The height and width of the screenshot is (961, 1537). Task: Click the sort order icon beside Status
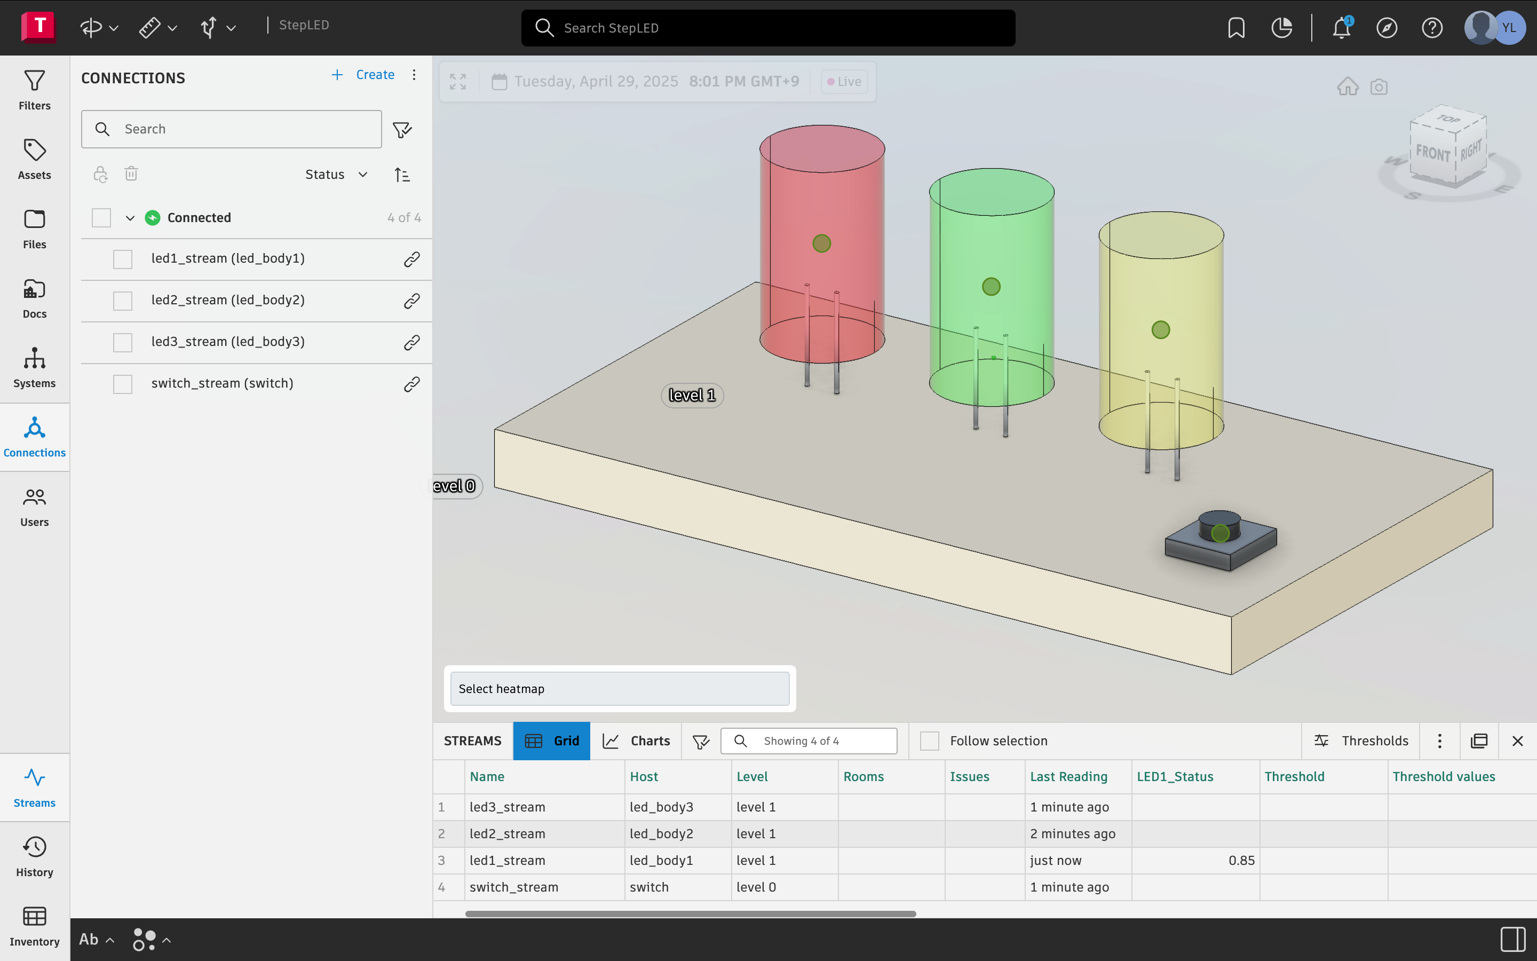pos(402,175)
